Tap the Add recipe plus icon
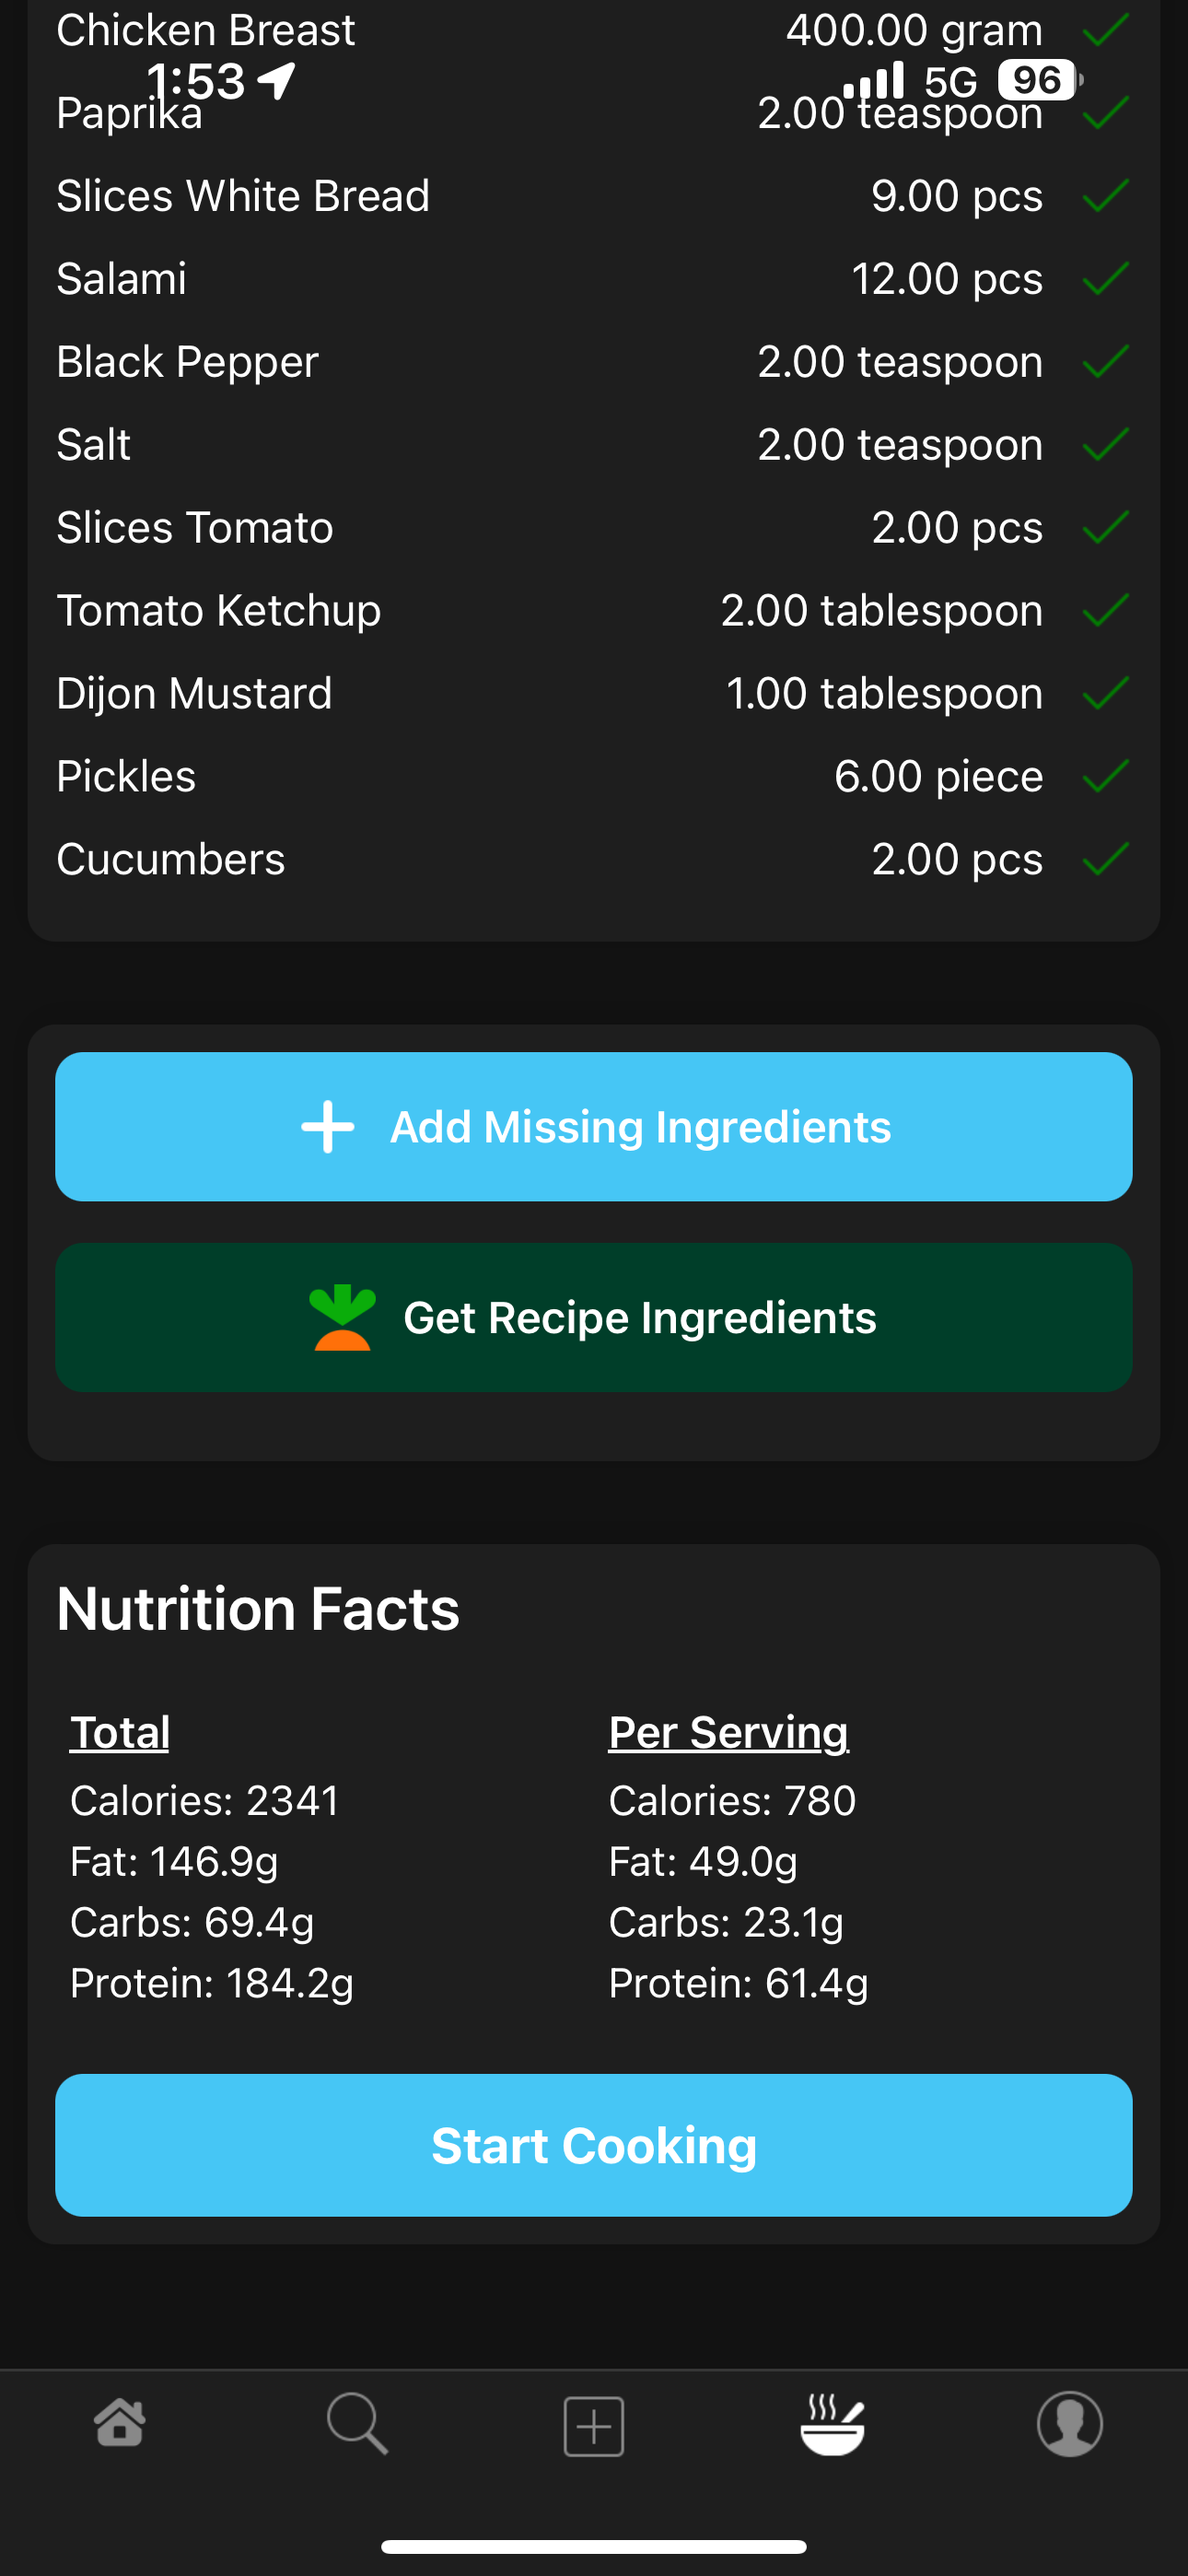The height and width of the screenshot is (2576, 1188). 594,2425
